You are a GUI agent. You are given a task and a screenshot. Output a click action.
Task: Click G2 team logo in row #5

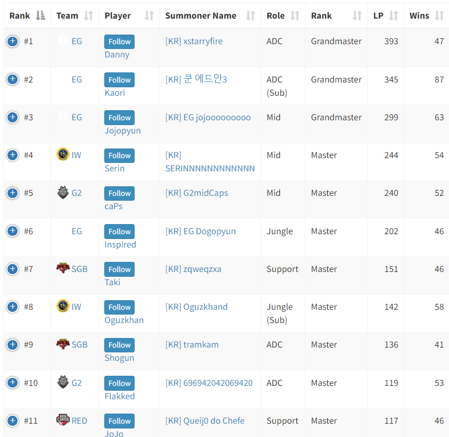pyautogui.click(x=63, y=192)
